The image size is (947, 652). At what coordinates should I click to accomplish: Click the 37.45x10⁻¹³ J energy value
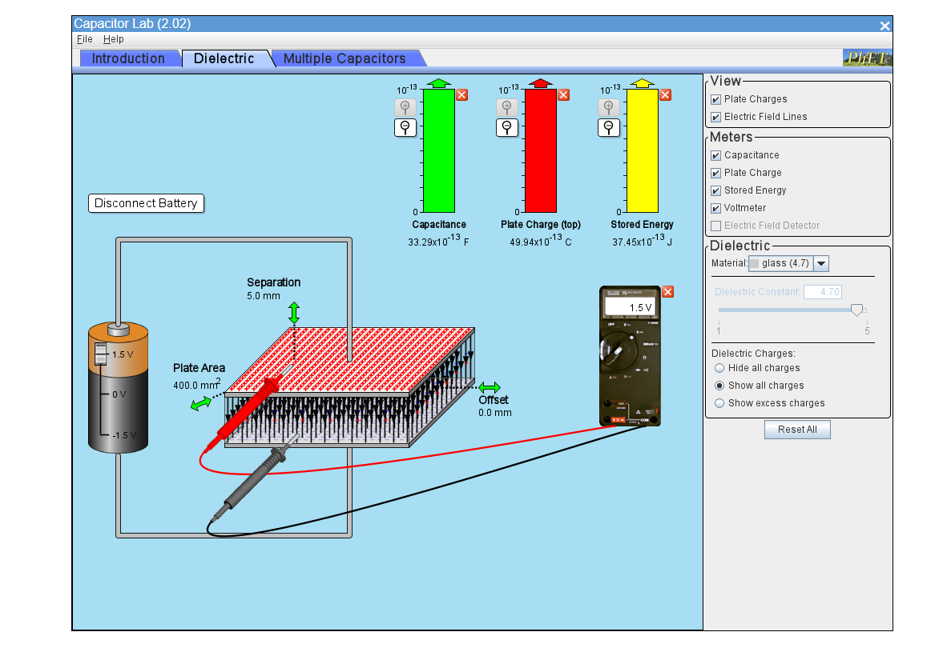(x=642, y=241)
